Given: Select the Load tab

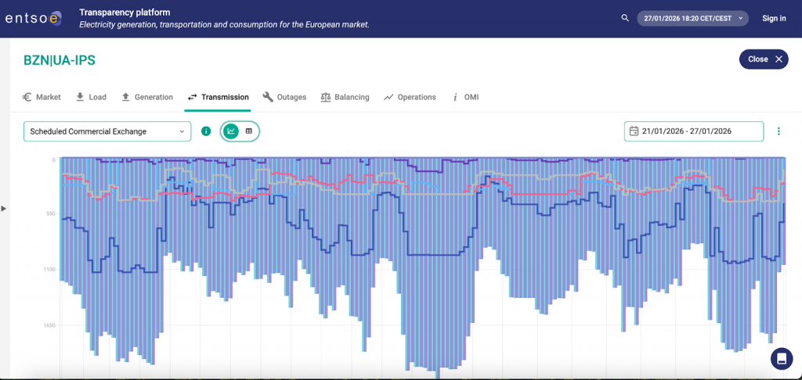Looking at the screenshot, I should [91, 97].
